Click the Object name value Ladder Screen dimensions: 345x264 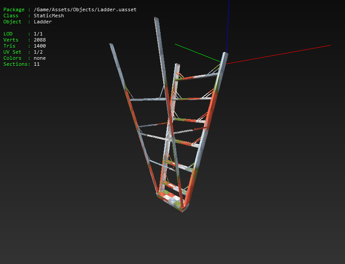pyautogui.click(x=43, y=22)
